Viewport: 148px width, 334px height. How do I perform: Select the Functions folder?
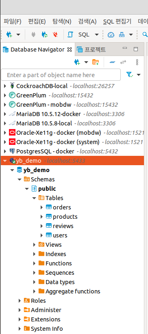tap(59, 263)
